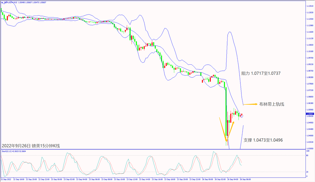Click the 1.13030 price level on the axis
Viewport: 315px width, 182px height.
point(310,12)
